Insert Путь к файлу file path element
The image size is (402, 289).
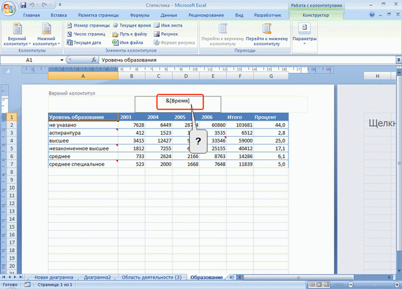point(130,34)
